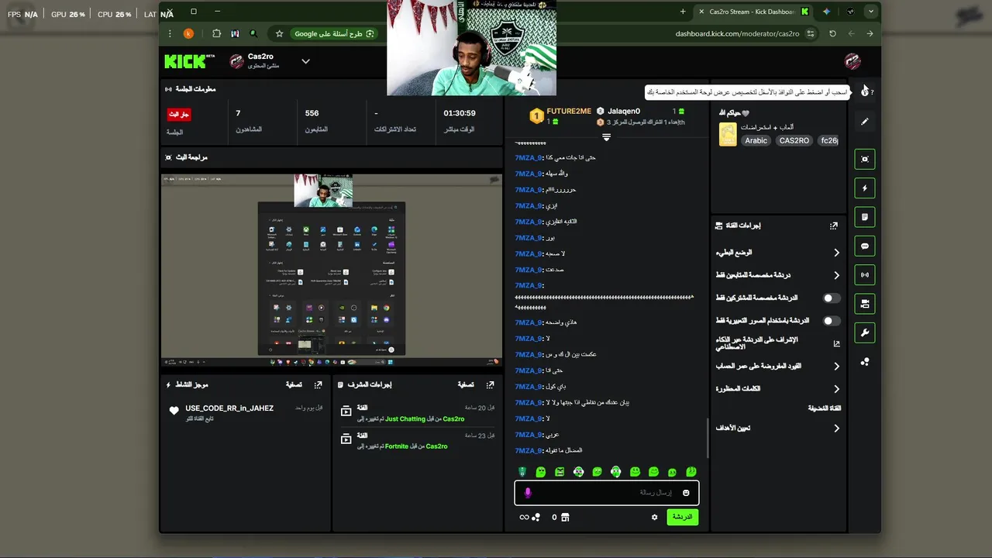Click the chat message input field
Screen dimensions: 992x558
606,493
